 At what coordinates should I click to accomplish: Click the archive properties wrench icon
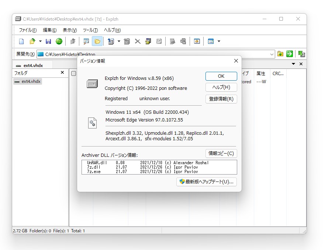point(159,41)
